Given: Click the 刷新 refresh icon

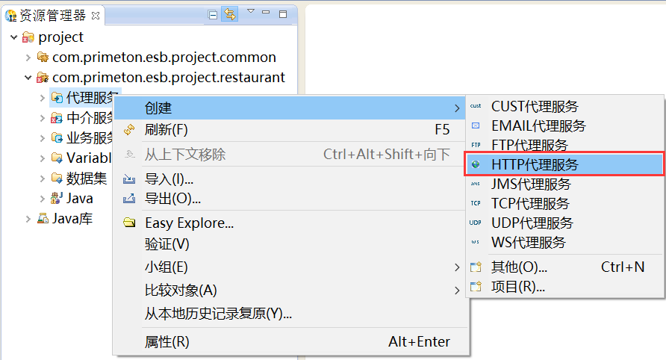Looking at the screenshot, I should click(129, 130).
